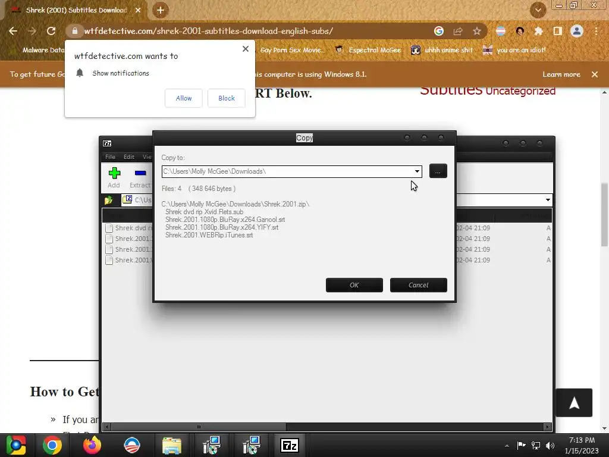The height and width of the screenshot is (457, 609).
Task: Open the uhhh anime shit bookmark
Action: tap(442, 50)
